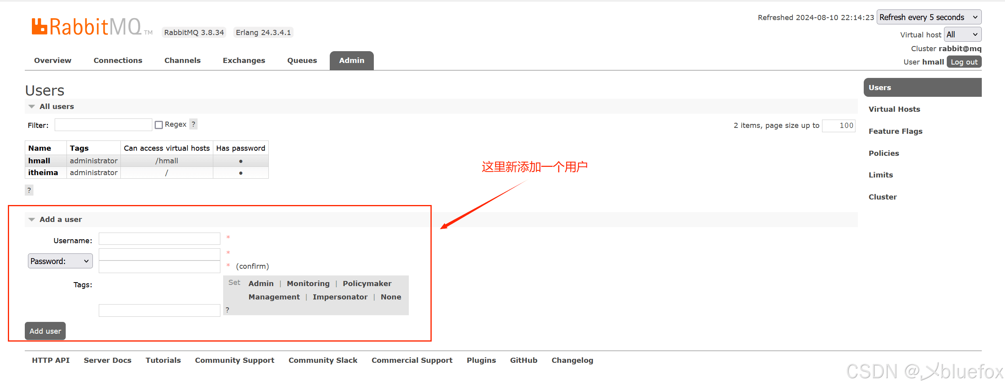Open the Password type dropdown
Viewport: 1005px width, 388px height.
pos(60,261)
